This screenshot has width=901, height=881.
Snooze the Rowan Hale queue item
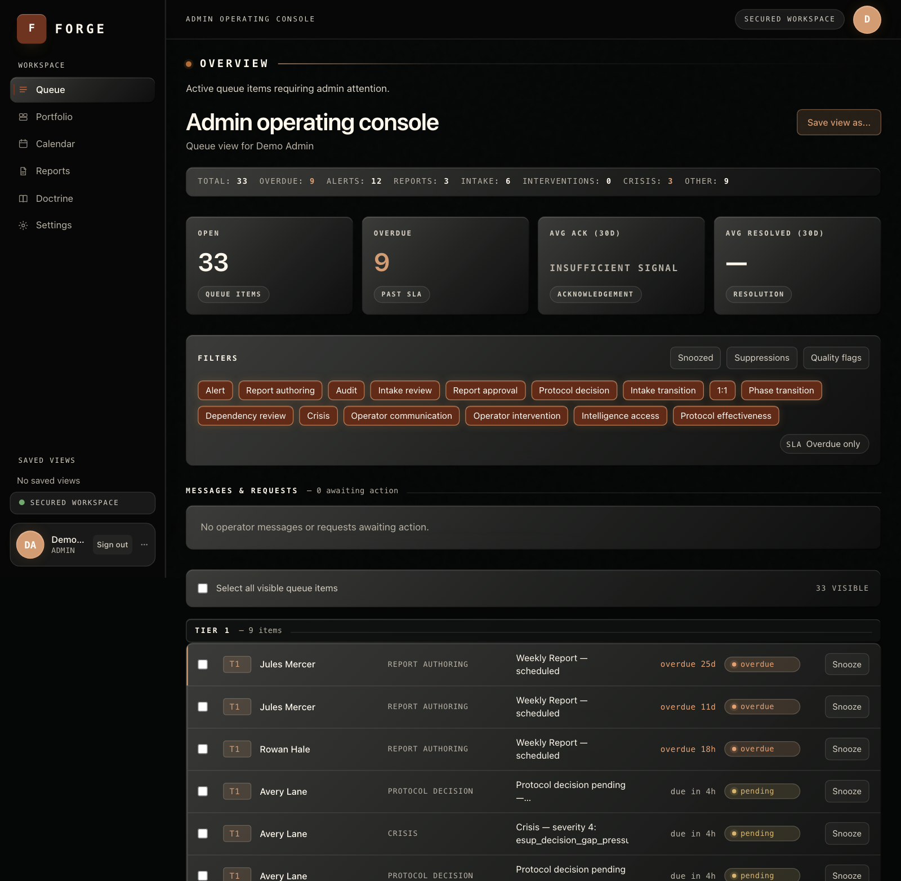click(846, 749)
